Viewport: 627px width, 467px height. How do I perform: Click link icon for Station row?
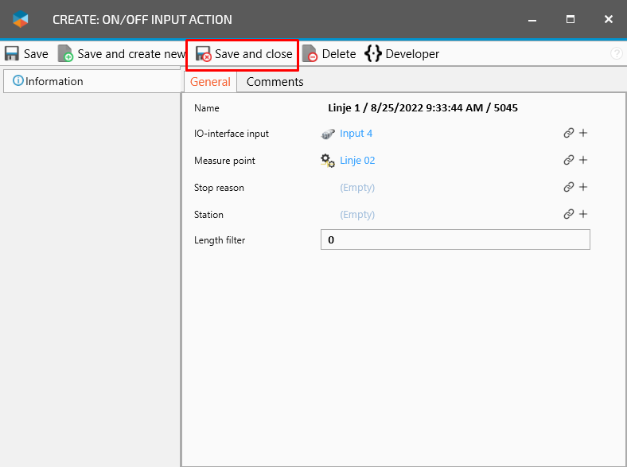click(x=569, y=215)
